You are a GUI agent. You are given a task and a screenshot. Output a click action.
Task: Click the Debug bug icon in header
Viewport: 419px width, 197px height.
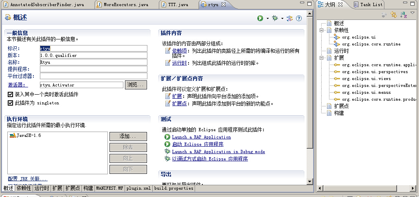pos(275,18)
